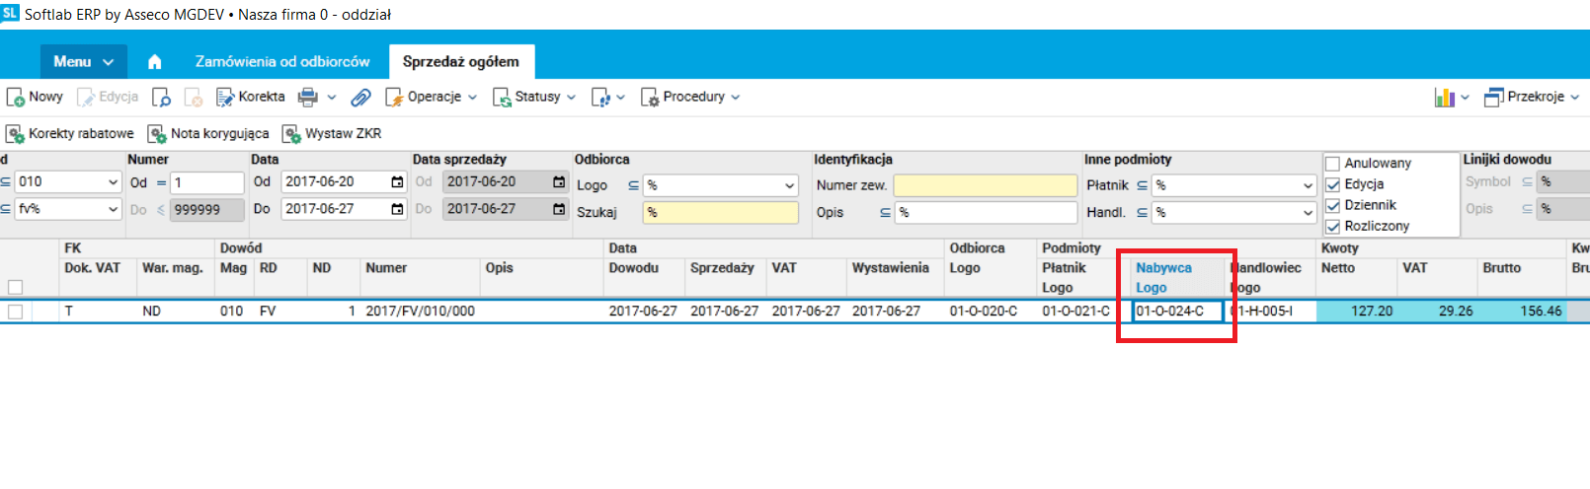The width and height of the screenshot is (1590, 489).
Task: Click the VAT amount 29.26 cell
Action: [x=1437, y=312]
